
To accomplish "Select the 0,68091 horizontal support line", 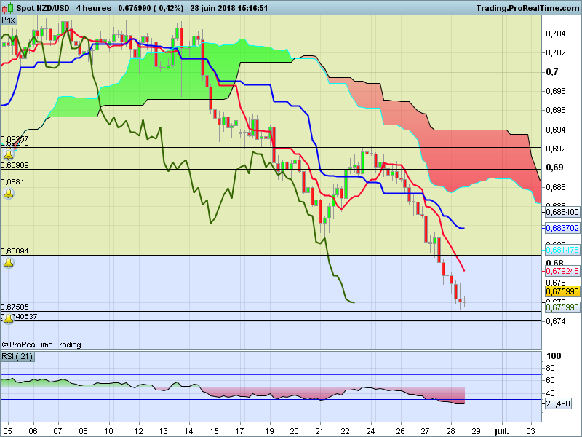I will pos(271,256).
